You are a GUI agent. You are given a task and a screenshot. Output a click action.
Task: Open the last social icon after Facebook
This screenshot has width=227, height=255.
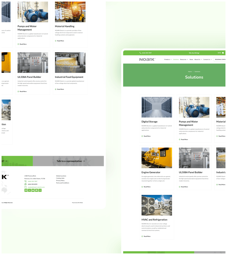pyautogui.click(x=40, y=190)
